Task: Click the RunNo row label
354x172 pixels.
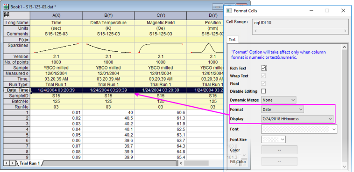Action: point(17,107)
